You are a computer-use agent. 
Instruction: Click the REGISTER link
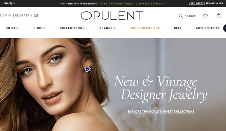click(22, 15)
